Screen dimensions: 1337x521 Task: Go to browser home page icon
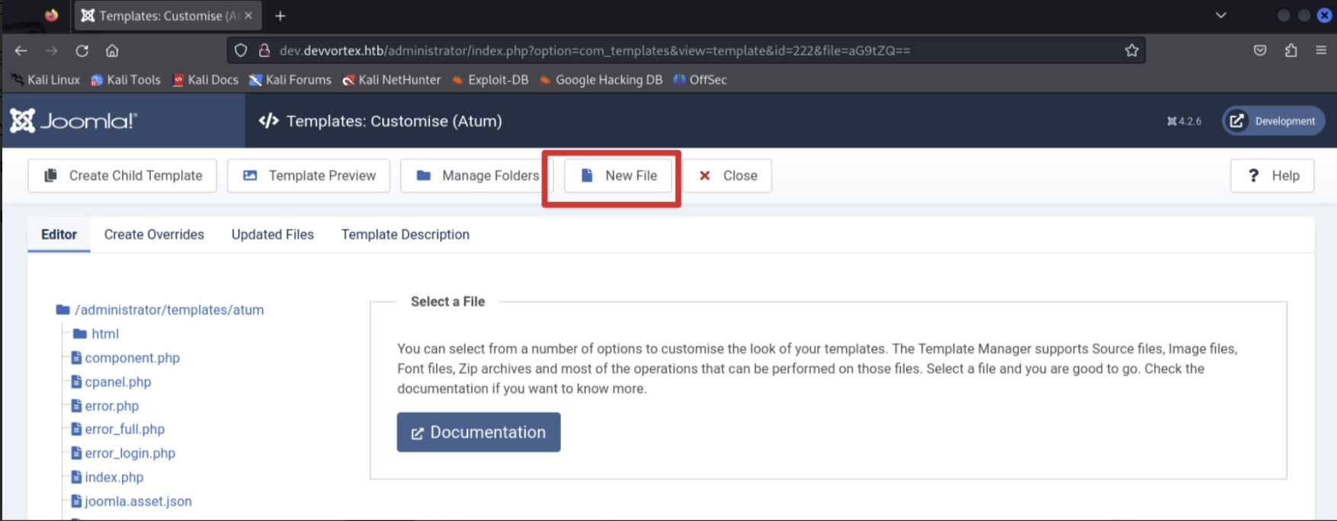[x=112, y=51]
